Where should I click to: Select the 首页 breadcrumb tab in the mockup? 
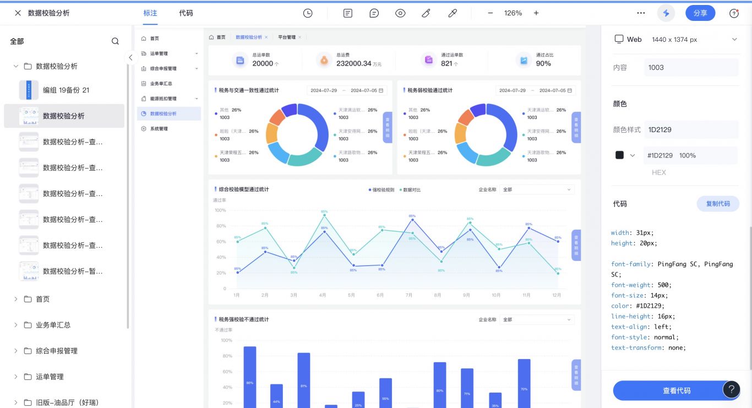[x=217, y=37]
